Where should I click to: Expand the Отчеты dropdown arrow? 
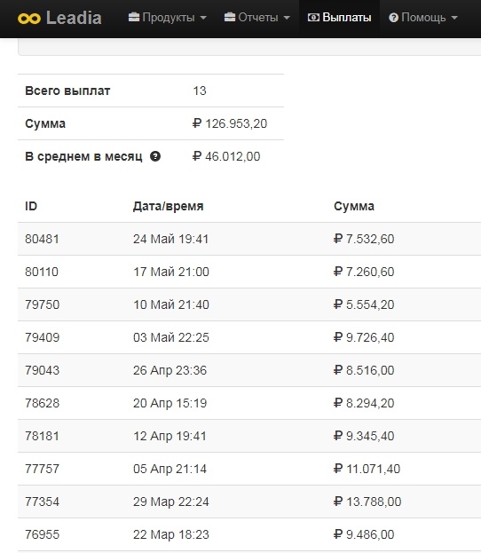click(x=287, y=18)
